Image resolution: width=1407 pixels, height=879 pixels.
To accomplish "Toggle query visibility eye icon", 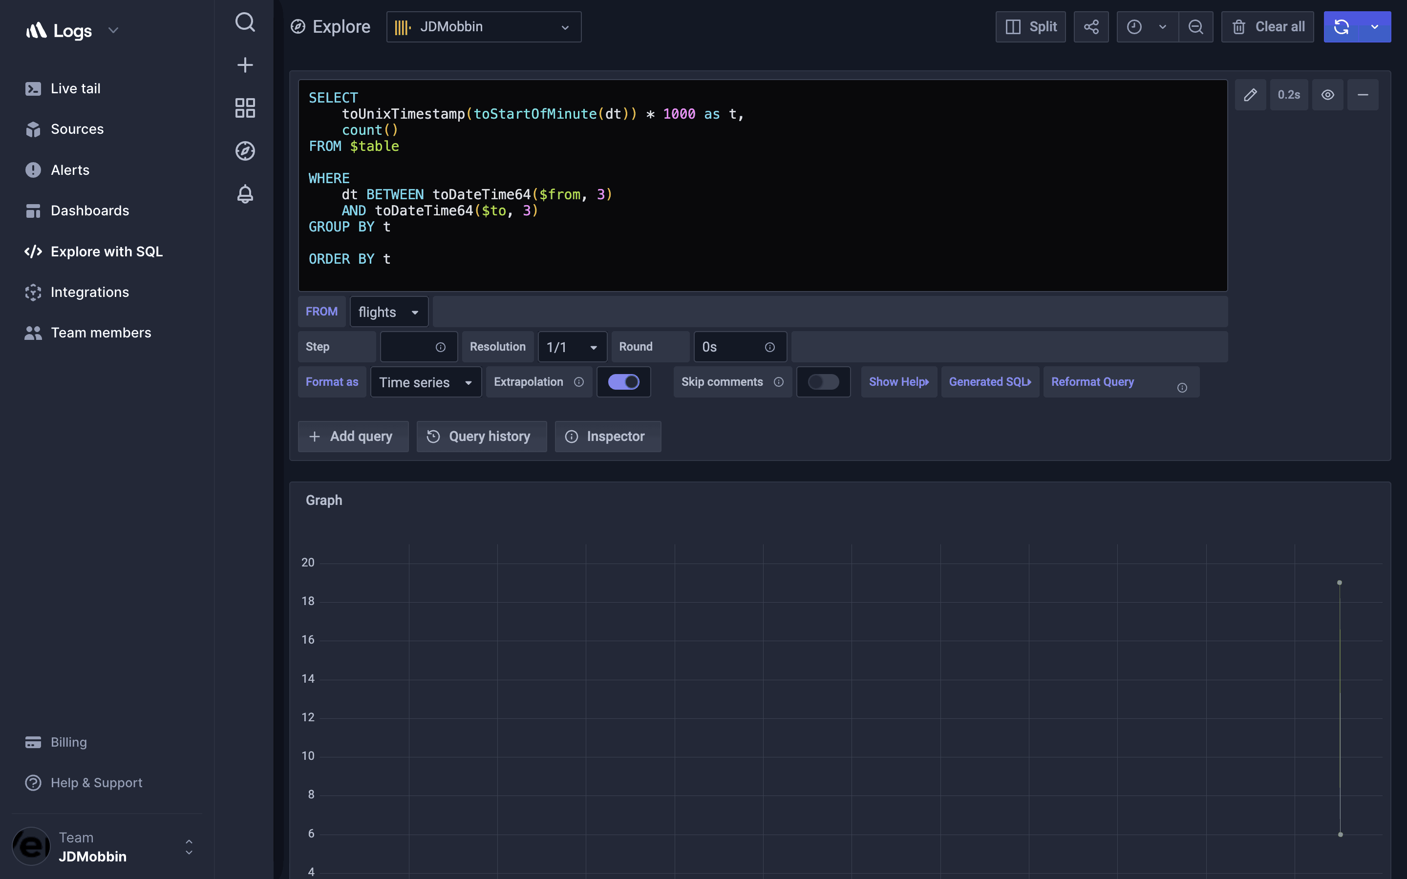I will click(x=1327, y=95).
